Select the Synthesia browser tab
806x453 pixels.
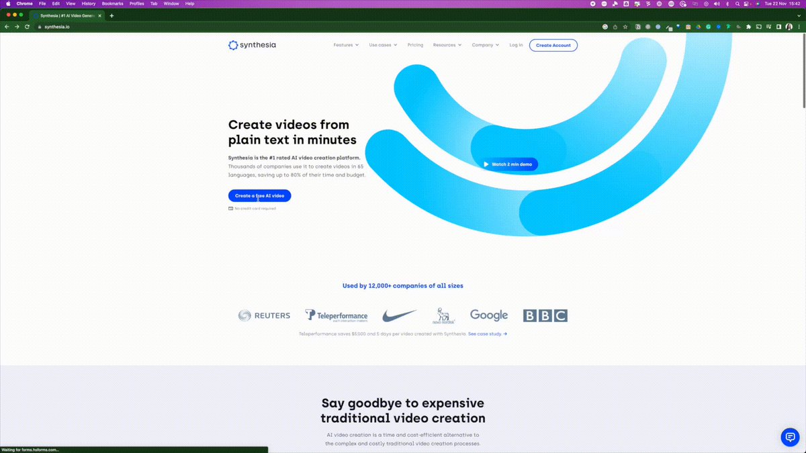pos(67,15)
